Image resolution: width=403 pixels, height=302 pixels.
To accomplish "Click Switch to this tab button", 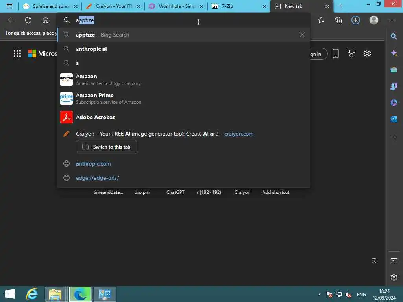I will [106, 147].
